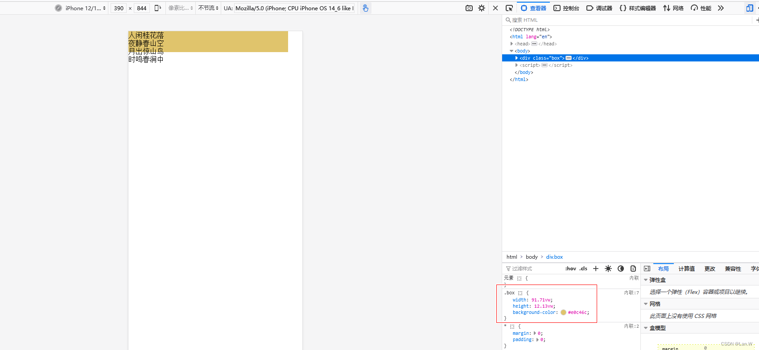Take a screenshot with the camera icon
The height and width of the screenshot is (350, 759).
(469, 8)
